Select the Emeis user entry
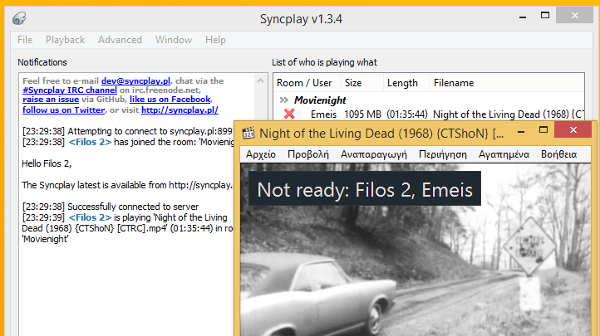600x336 pixels. click(x=323, y=114)
